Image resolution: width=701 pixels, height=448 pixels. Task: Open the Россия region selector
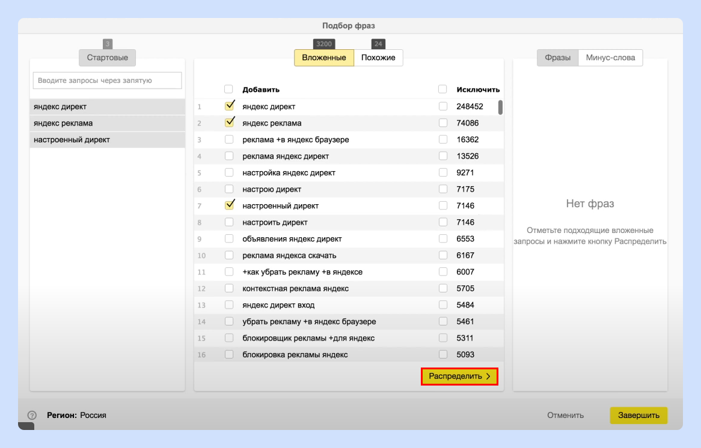(x=93, y=416)
